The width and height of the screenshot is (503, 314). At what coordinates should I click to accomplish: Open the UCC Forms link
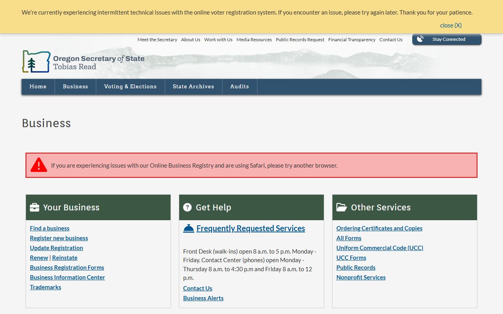pos(351,258)
